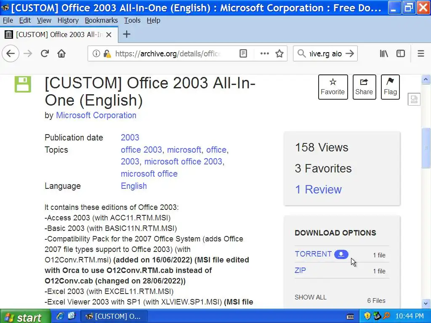
Task: Show site information icon in address bar
Action: click(96, 53)
